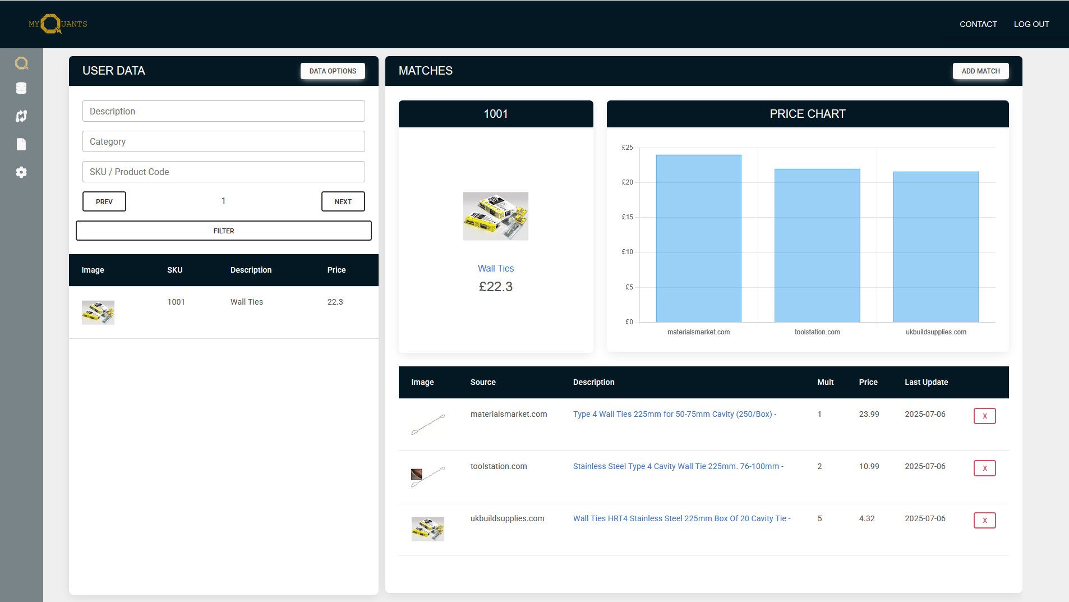This screenshot has height=602, width=1069.
Task: Click LOG OUT in the header
Action: 1031,24
